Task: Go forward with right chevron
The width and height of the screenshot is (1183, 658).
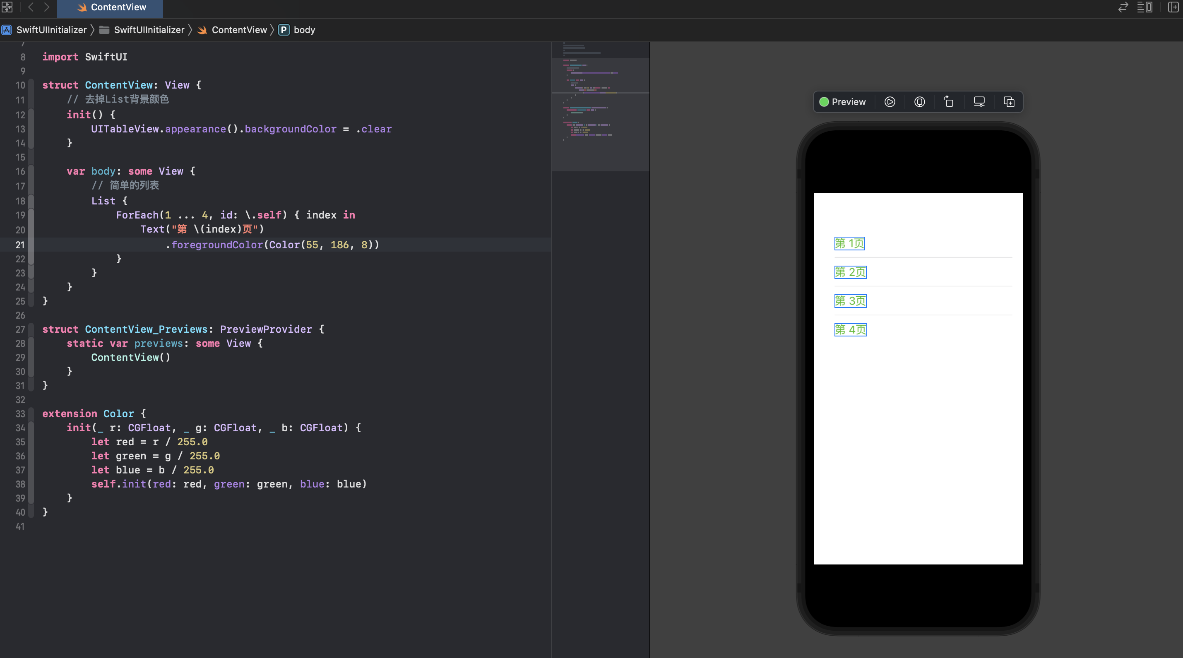Action: click(46, 7)
